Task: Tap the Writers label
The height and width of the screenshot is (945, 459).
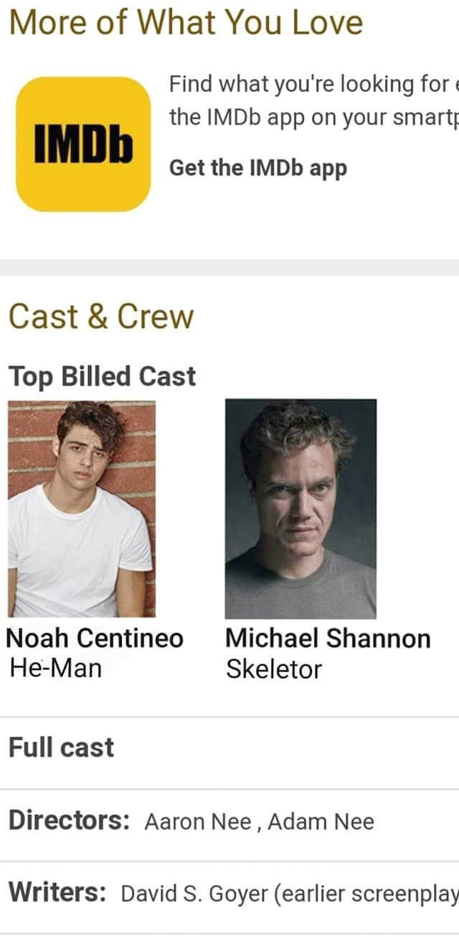Action: point(58,893)
